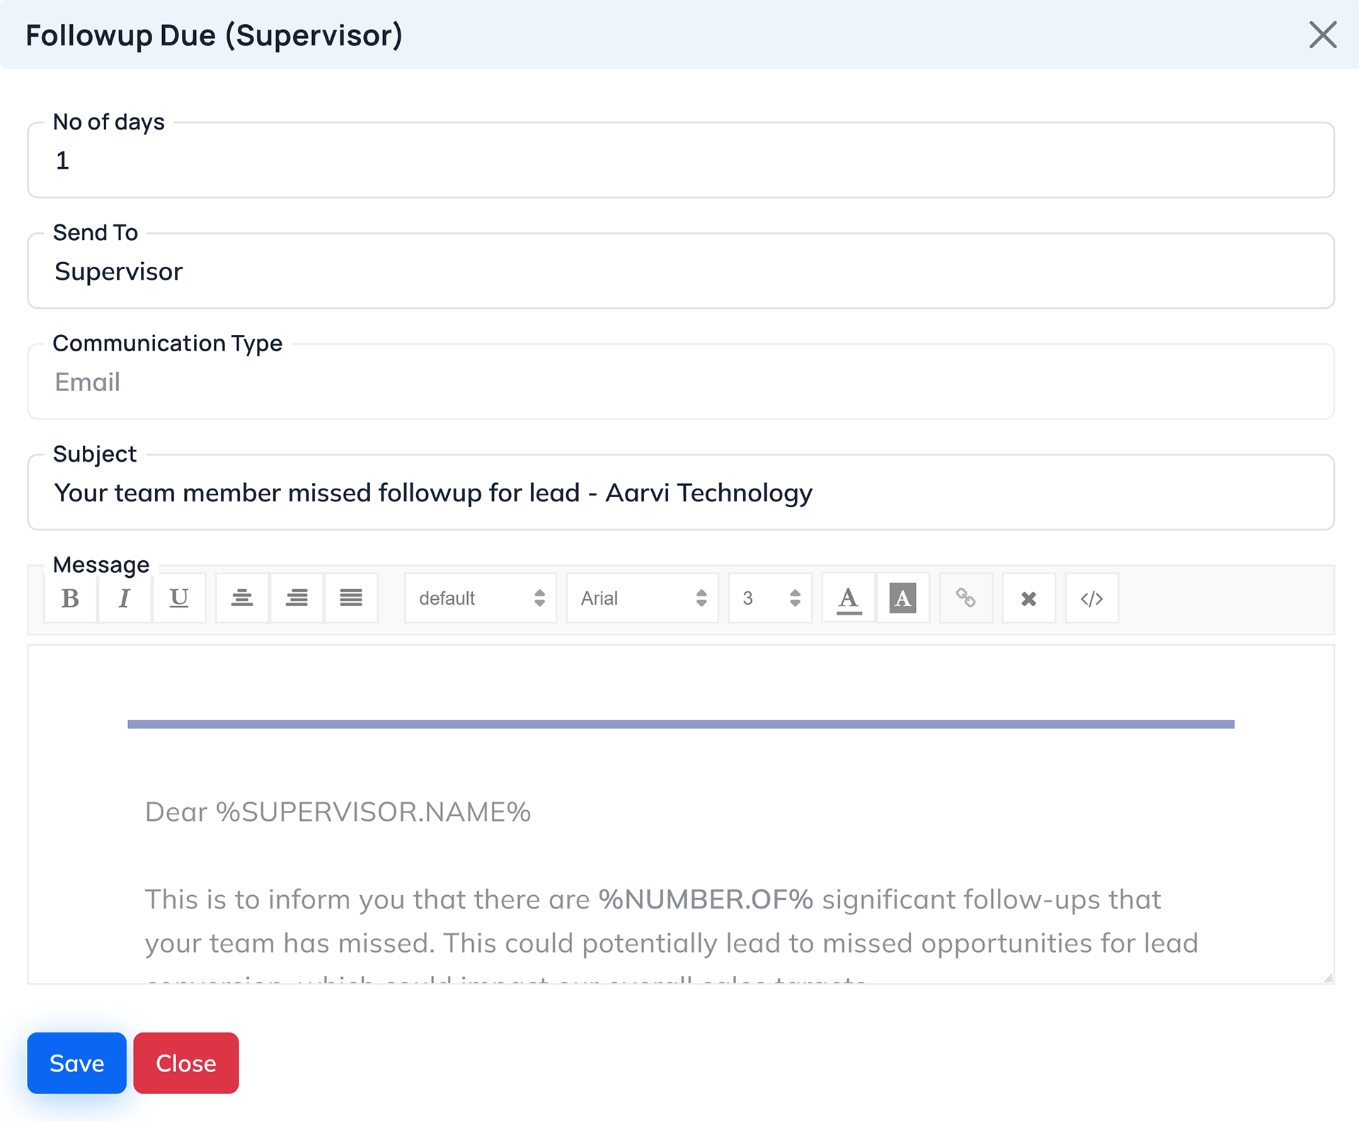1359x1121 pixels.
Task: Click the red Close button
Action: click(x=185, y=1063)
